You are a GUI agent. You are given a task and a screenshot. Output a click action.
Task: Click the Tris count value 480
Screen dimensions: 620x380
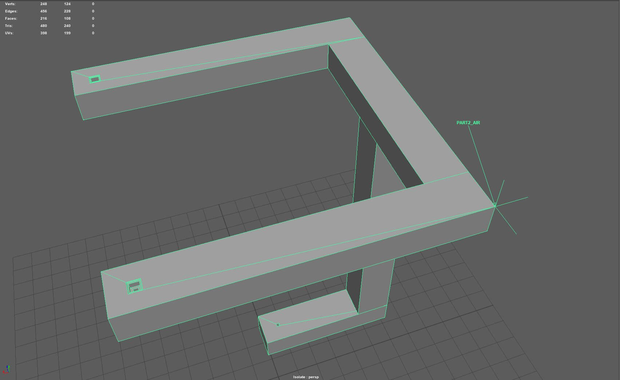[44, 26]
